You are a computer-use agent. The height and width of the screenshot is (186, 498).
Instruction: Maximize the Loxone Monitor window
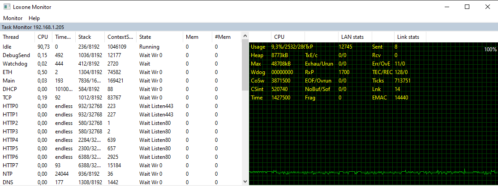[x=467, y=7]
